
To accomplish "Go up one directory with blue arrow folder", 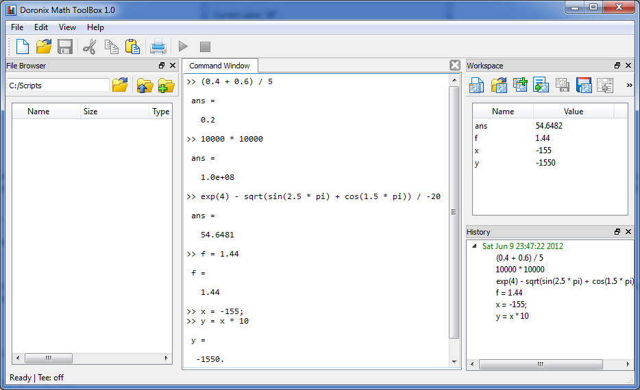I will [145, 85].
